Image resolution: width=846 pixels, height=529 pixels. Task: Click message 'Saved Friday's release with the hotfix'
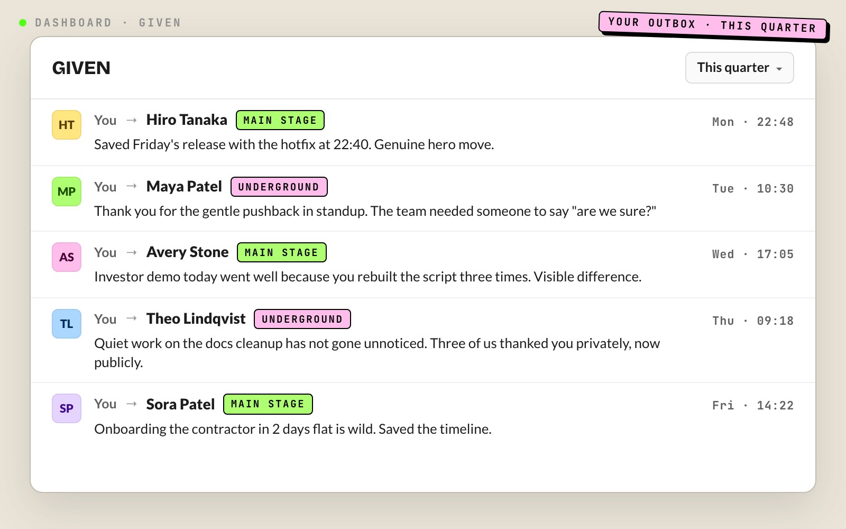coord(294,144)
